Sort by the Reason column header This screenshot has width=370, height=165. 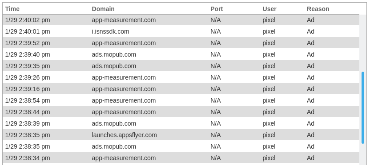318,9
